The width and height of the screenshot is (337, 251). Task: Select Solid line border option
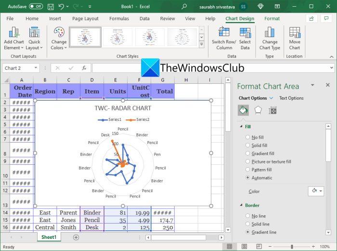(x=247, y=224)
